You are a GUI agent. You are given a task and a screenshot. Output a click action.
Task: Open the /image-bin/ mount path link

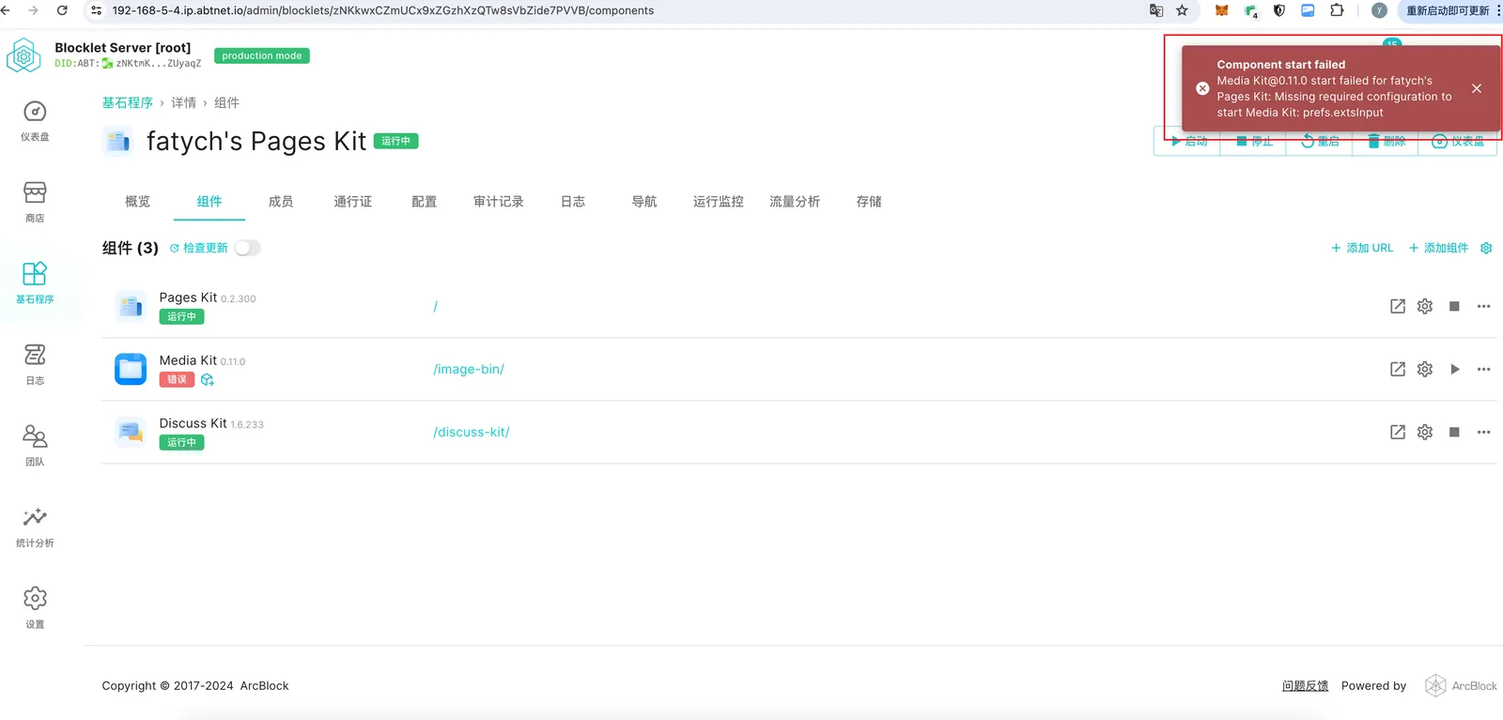click(469, 369)
